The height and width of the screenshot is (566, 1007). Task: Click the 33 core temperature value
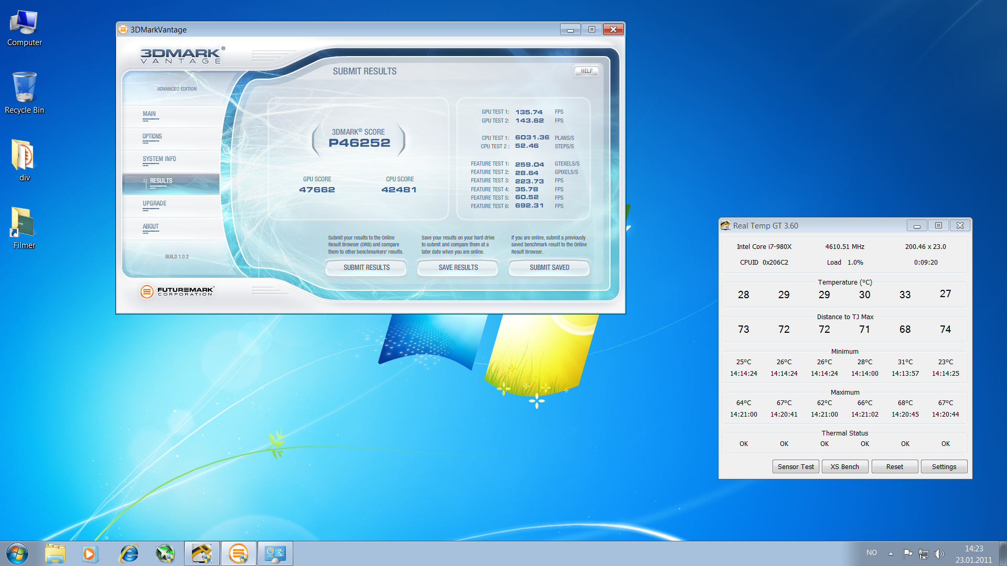905,295
